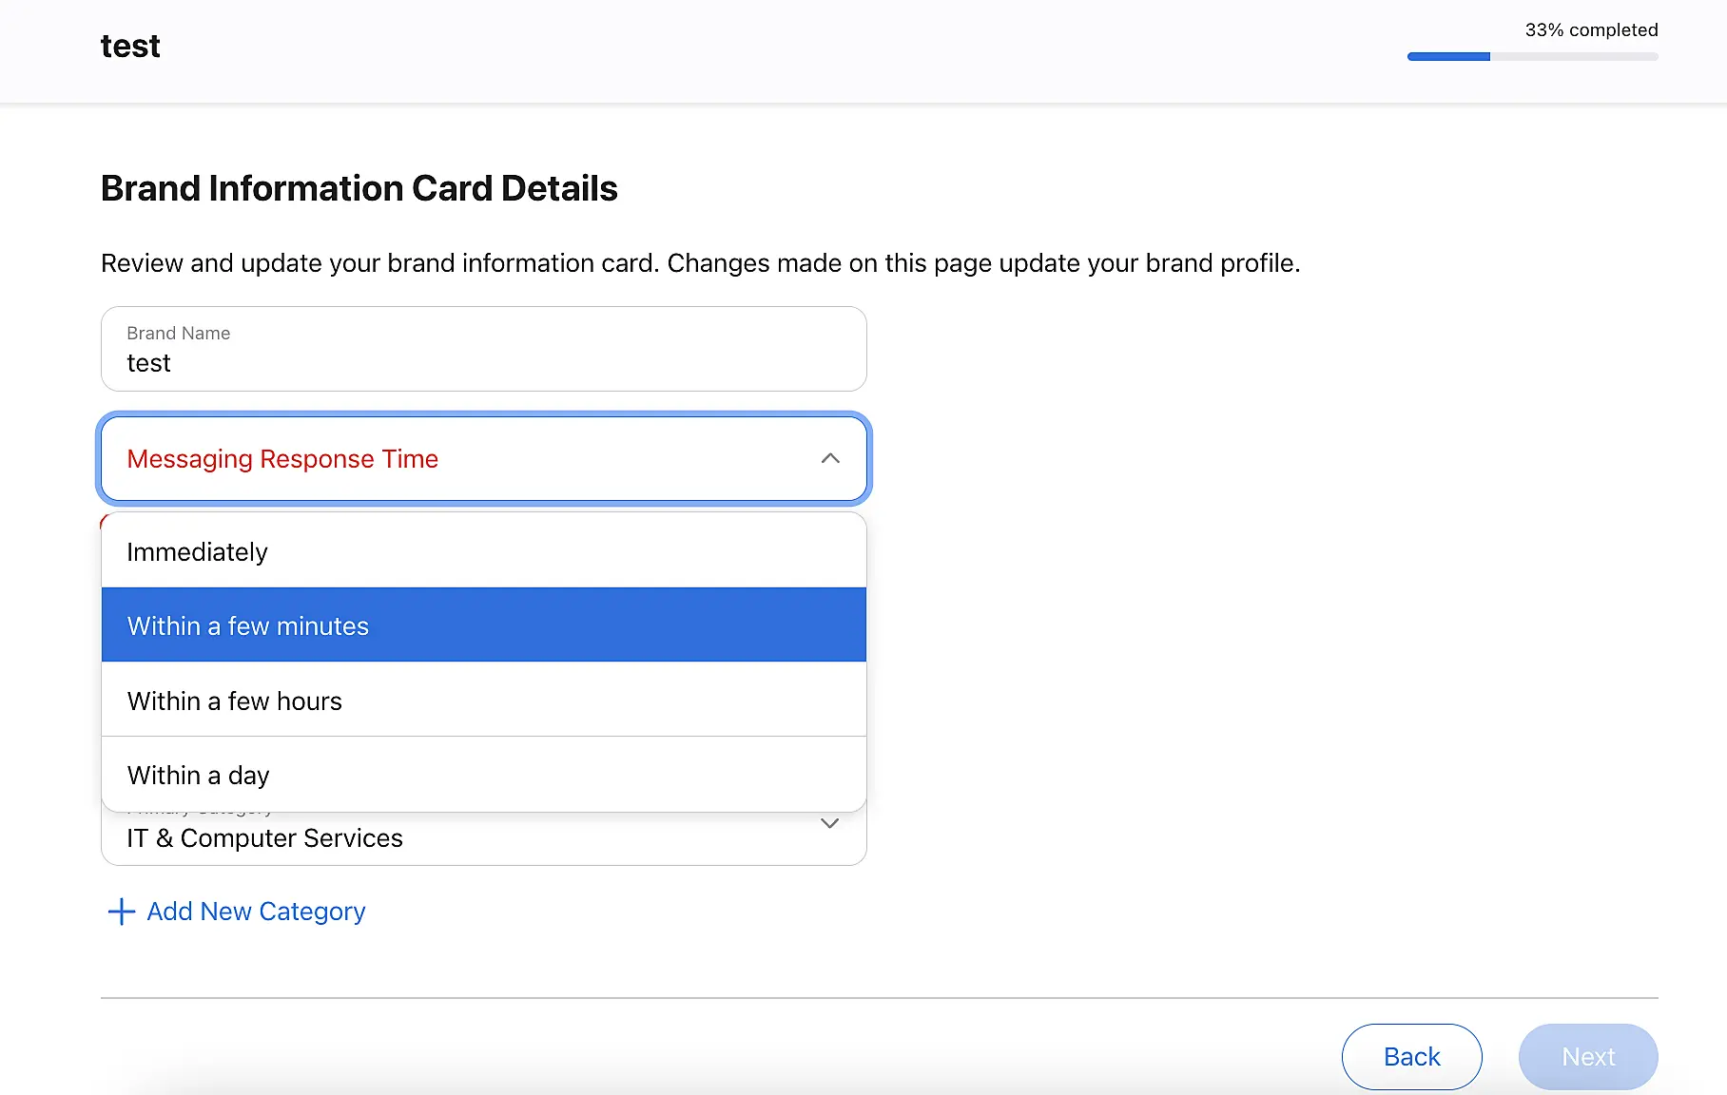The image size is (1727, 1095).
Task: Click the plus icon beside Add New Category
Action: pos(121,912)
